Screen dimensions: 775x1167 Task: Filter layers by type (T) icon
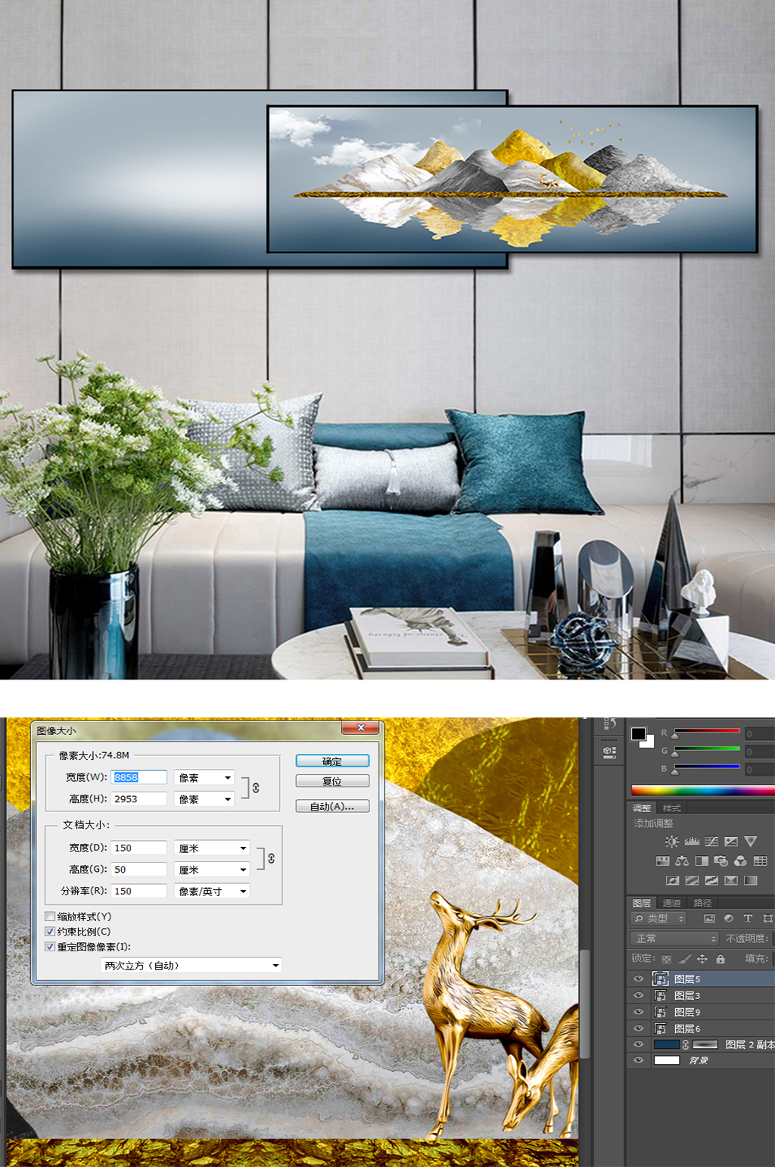click(x=748, y=918)
